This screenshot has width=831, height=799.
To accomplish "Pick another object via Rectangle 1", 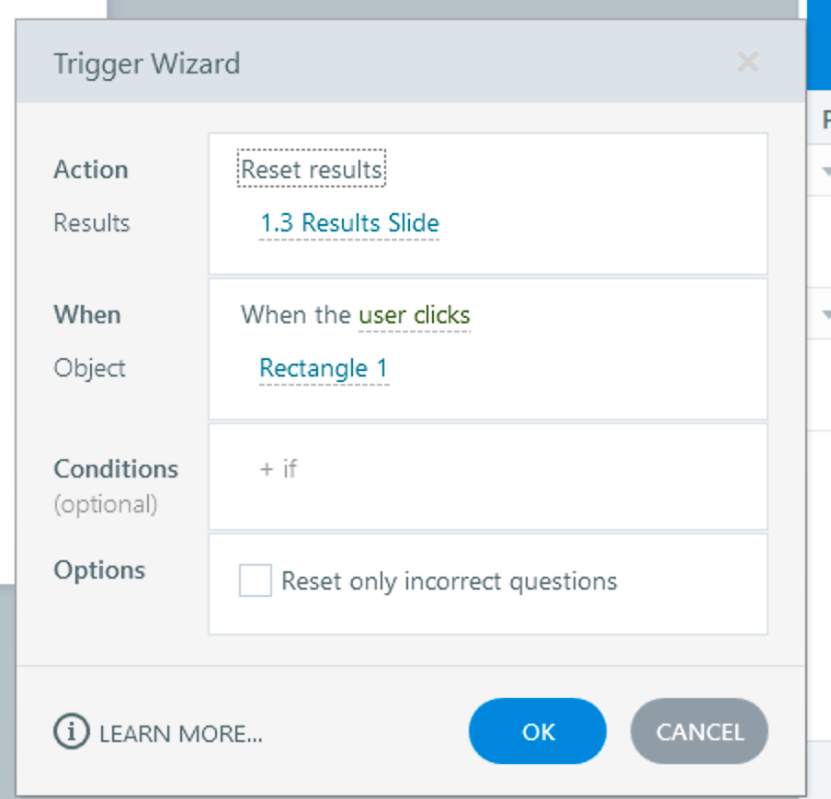I will [324, 368].
